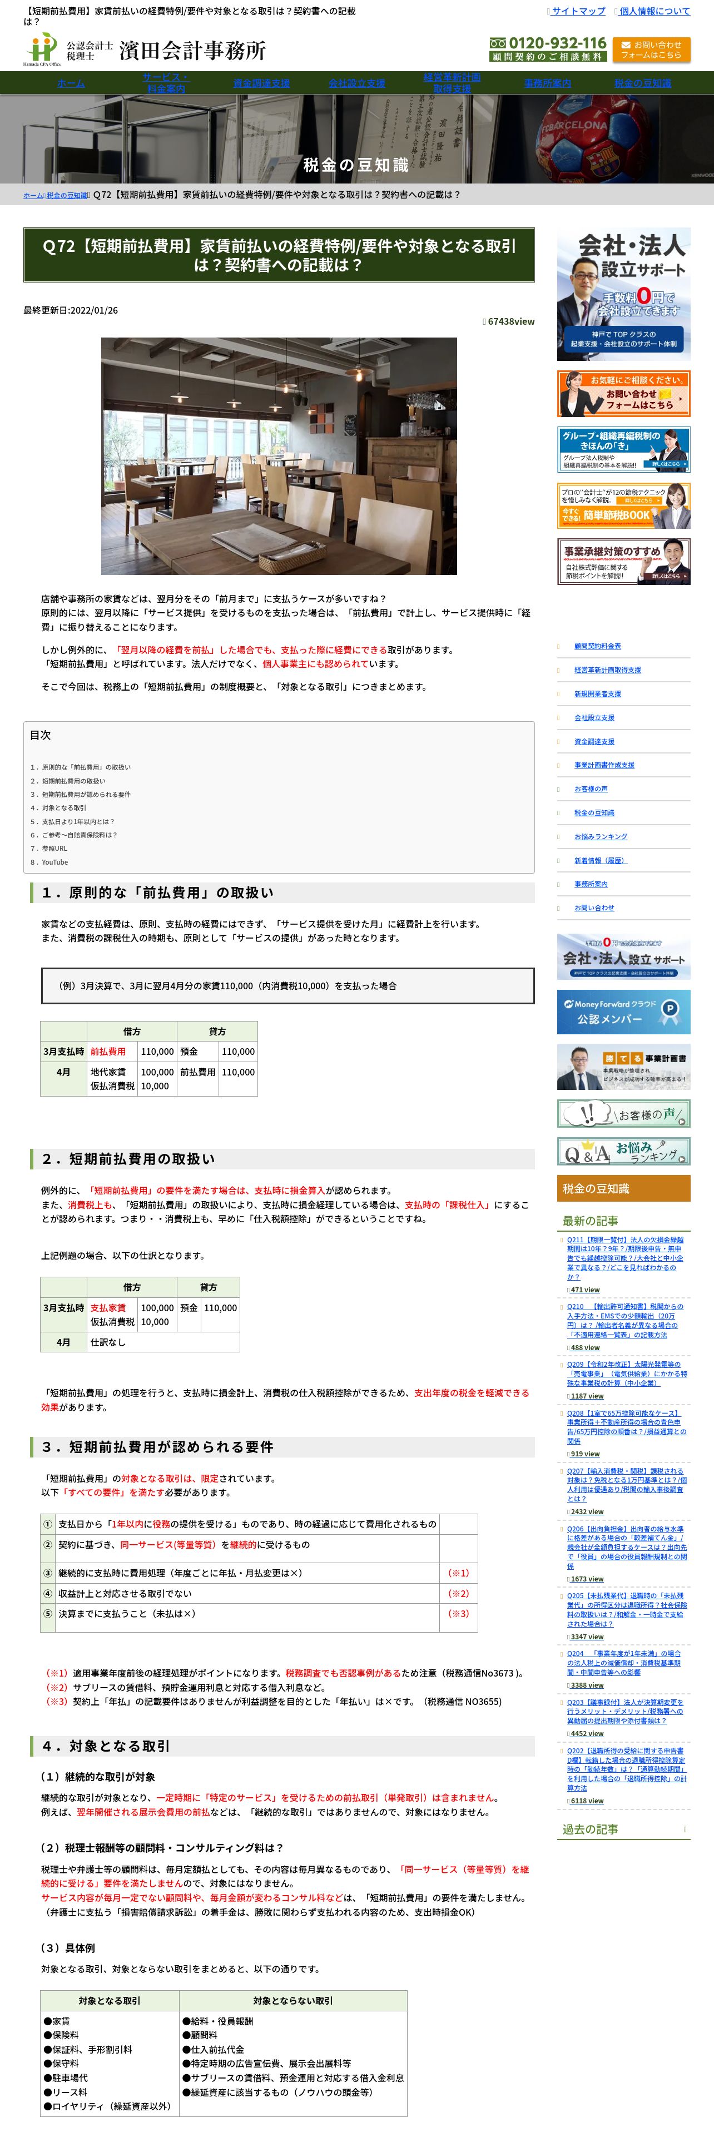Viewport: 714px width, 2142px height.
Task: Open sidebar list 税金の豆知識 link
Action: pyautogui.click(x=594, y=813)
